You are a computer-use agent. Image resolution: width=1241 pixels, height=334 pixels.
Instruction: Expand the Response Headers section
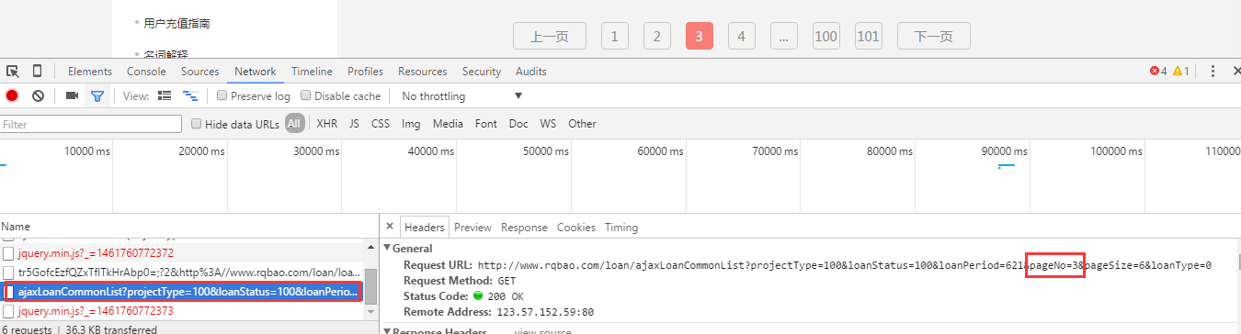(388, 330)
